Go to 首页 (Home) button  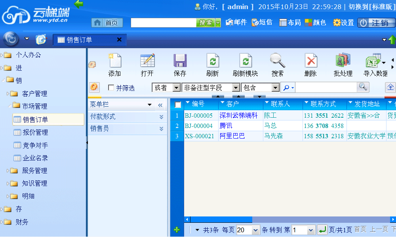(x=107, y=23)
